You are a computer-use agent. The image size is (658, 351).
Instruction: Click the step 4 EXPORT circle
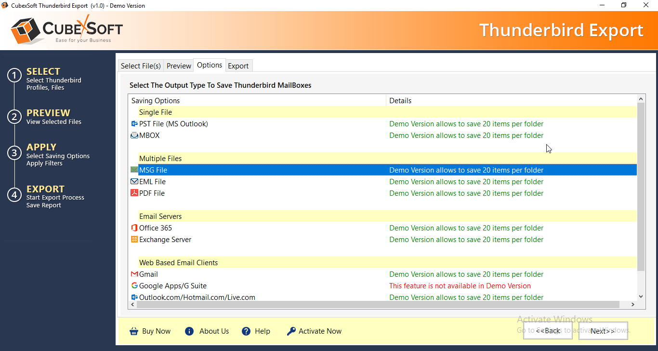[x=14, y=195]
